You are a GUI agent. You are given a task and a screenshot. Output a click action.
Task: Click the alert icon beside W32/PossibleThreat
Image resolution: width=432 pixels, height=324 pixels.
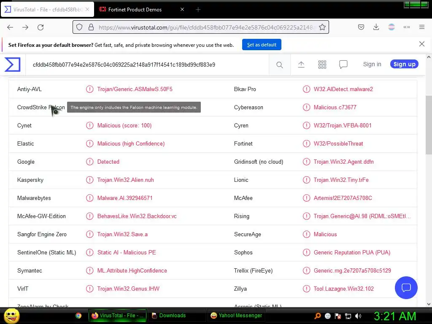[306, 144]
